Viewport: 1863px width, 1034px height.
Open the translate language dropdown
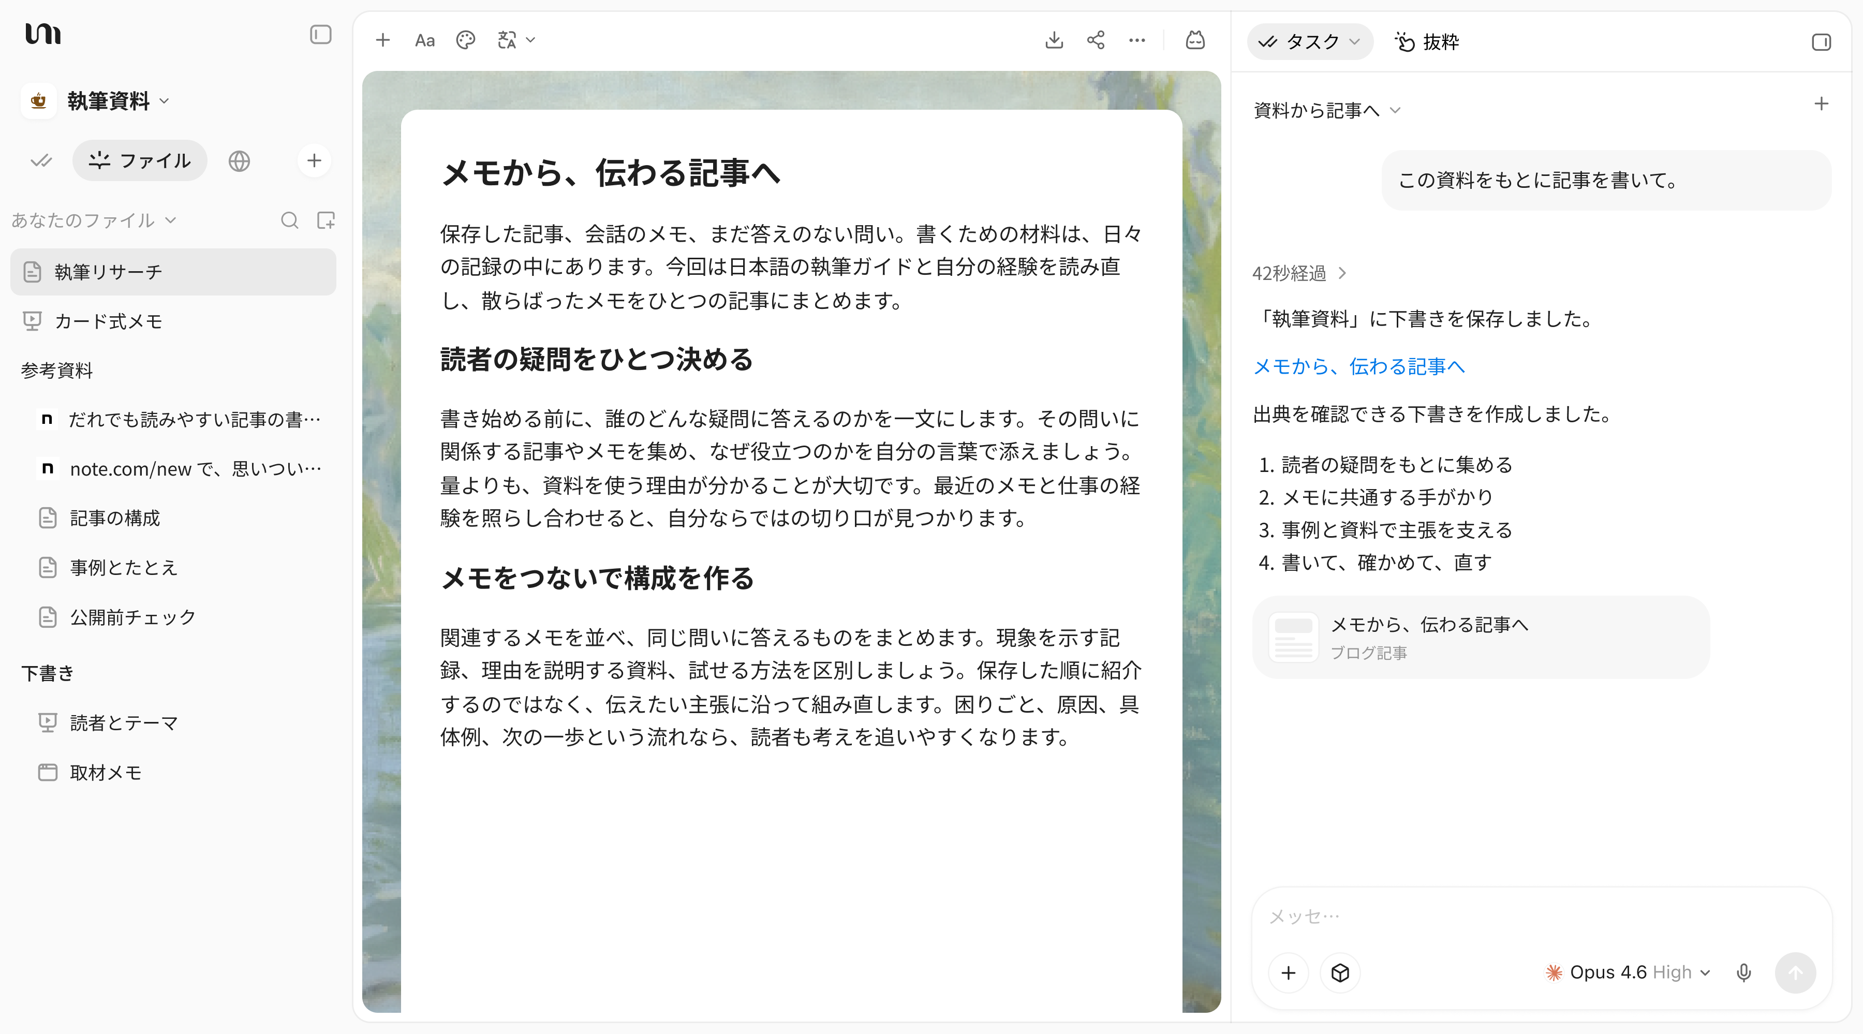point(515,40)
